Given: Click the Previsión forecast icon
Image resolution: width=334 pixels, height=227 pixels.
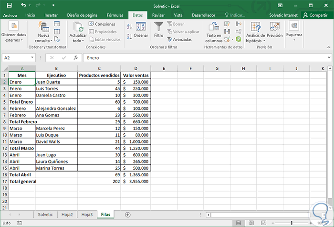Looking at the screenshot, I should pyautogui.click(x=275, y=30).
